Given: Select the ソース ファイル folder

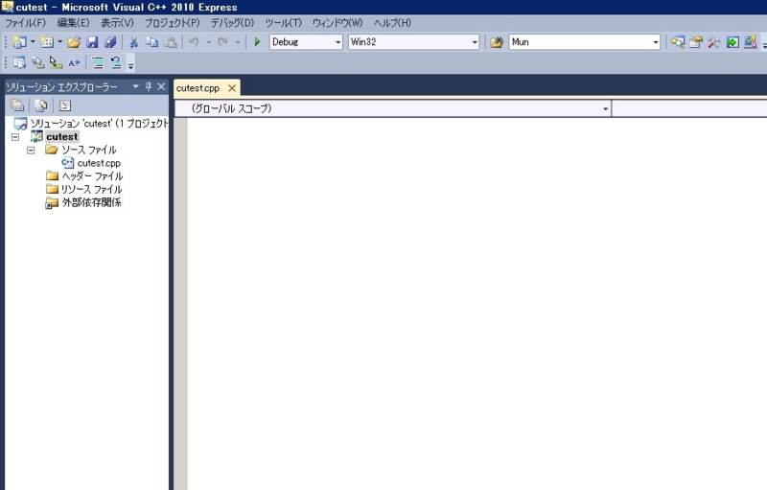Looking at the screenshot, I should coord(88,151).
